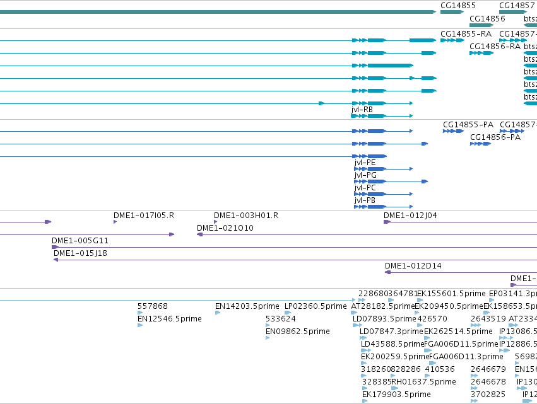The image size is (537, 404).
Task: Click the CG14856-RA transcript glyph
Action: 481,53
